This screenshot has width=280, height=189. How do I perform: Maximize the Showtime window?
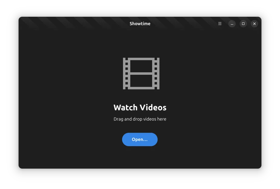(243, 24)
